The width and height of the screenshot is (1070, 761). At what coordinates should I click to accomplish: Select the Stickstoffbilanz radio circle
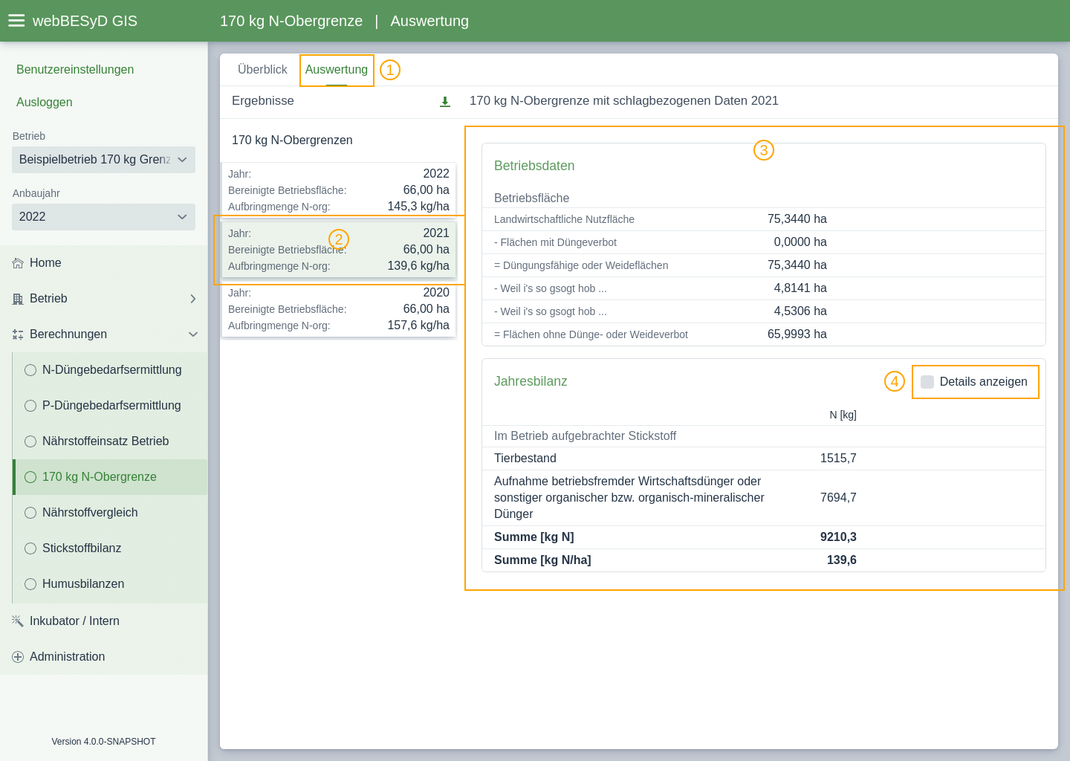pyautogui.click(x=30, y=548)
